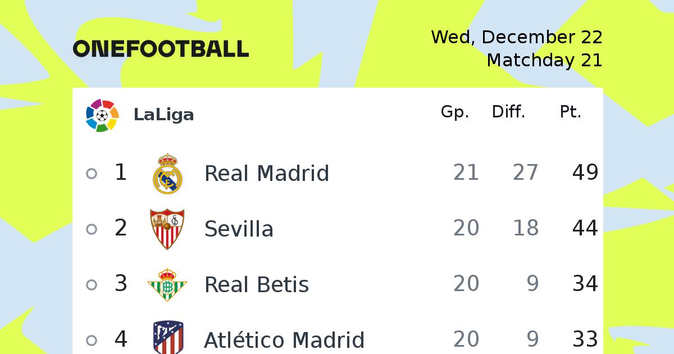Select the Real Betis club crest

pos(167,285)
